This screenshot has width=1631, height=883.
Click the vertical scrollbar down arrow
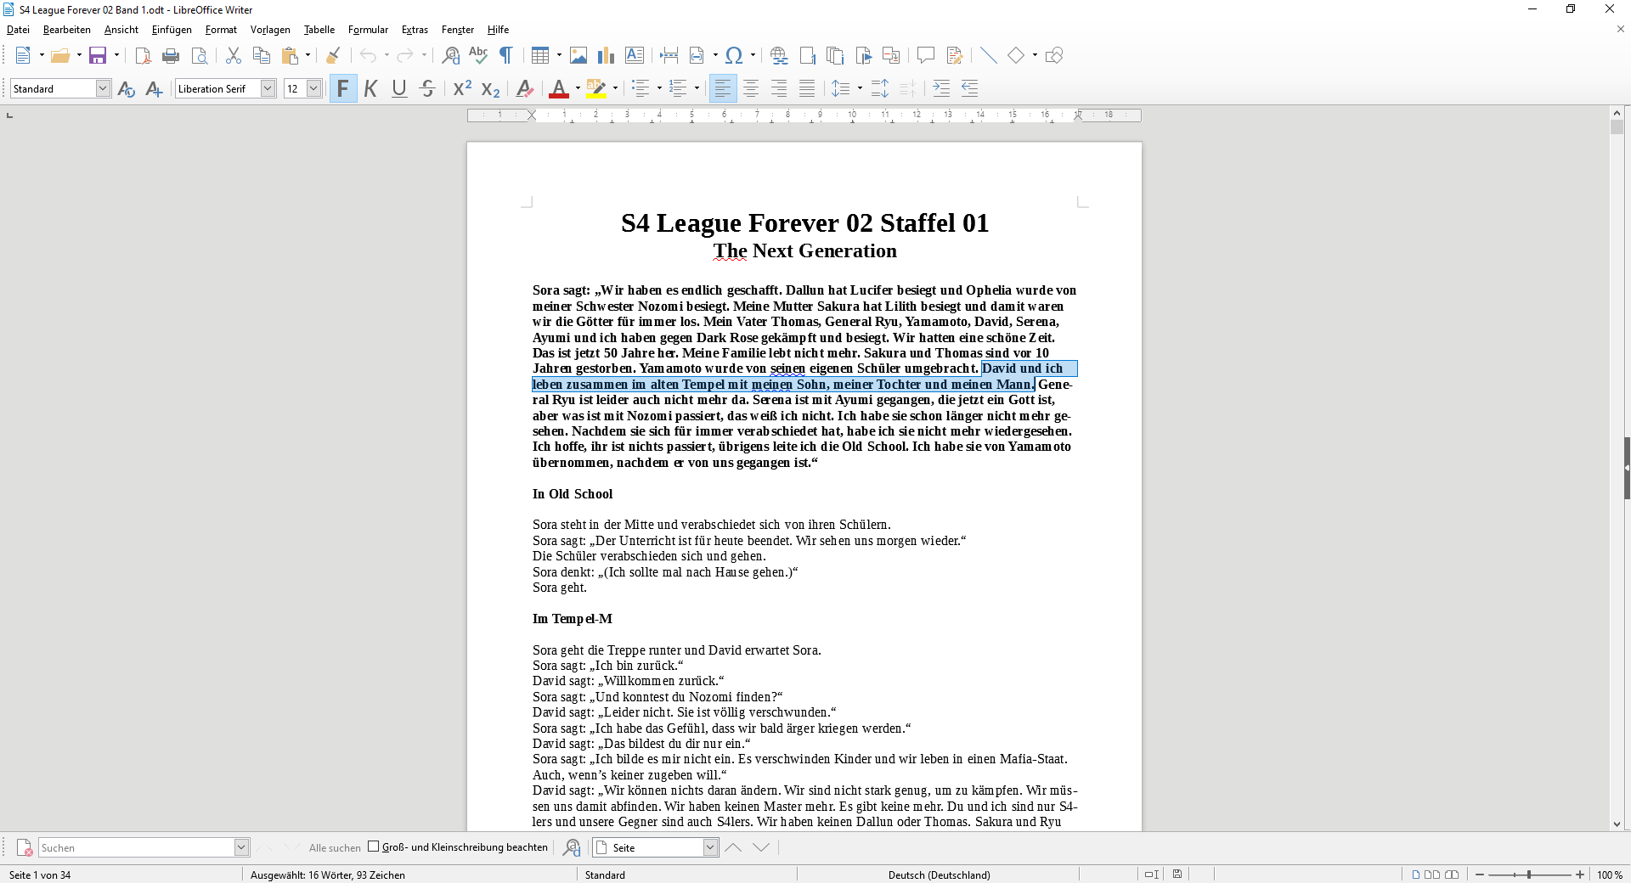pyautogui.click(x=1617, y=824)
